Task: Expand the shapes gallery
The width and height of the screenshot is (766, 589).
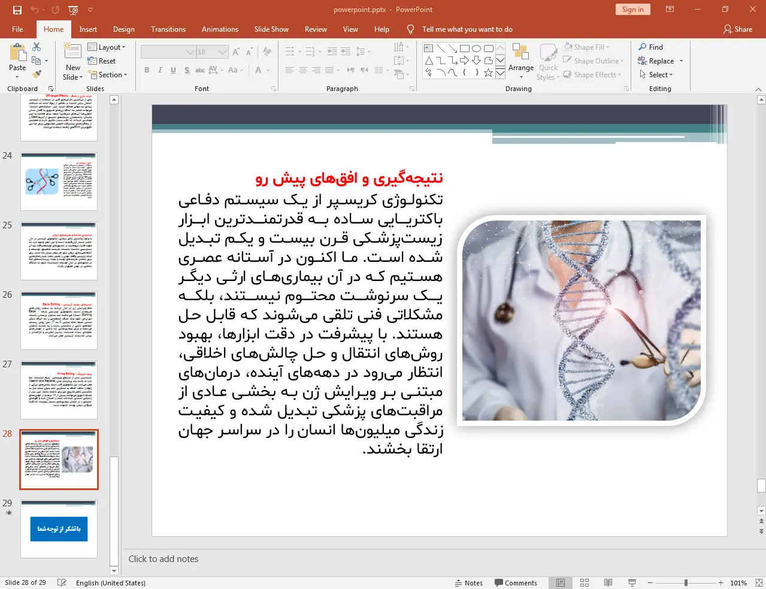Action: point(500,73)
